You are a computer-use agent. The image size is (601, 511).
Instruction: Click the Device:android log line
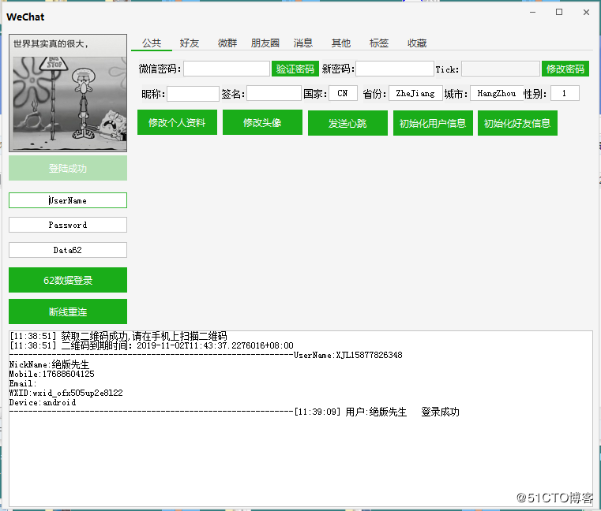[43, 402]
